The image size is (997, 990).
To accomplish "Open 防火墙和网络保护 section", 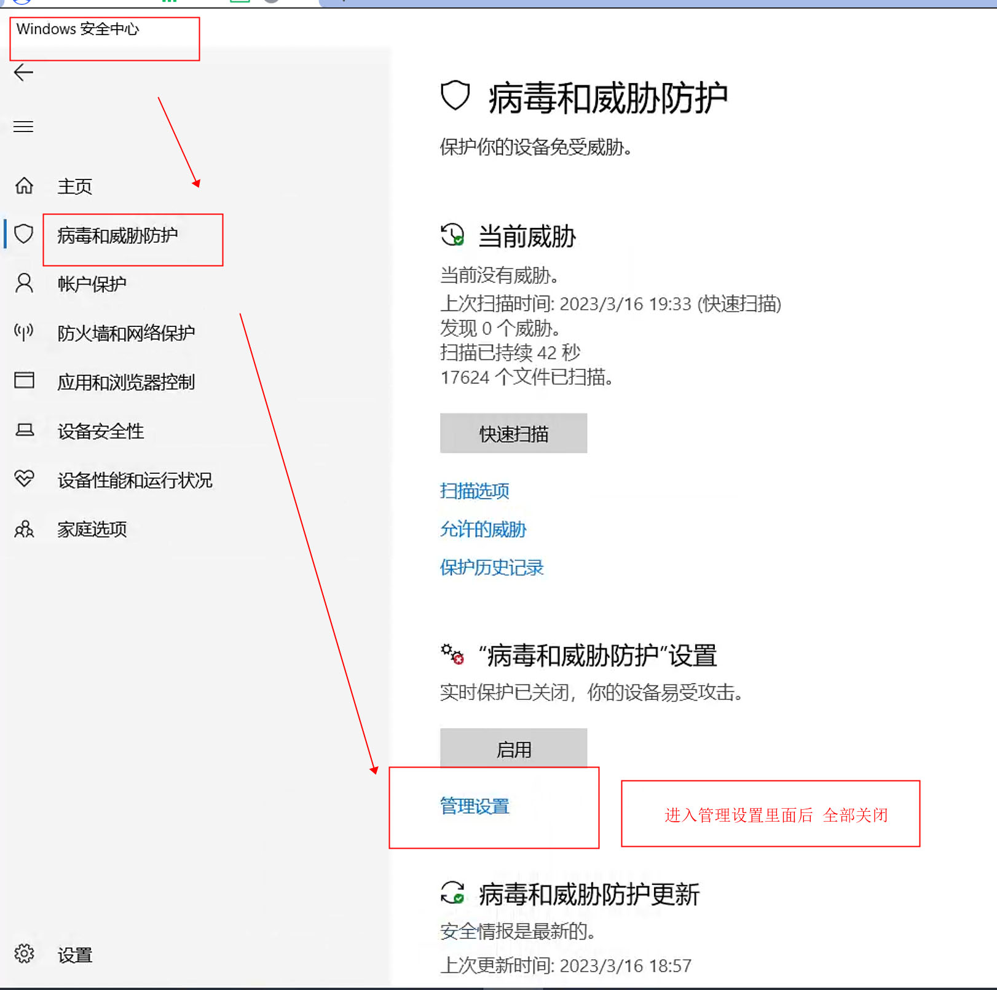I will click(126, 333).
